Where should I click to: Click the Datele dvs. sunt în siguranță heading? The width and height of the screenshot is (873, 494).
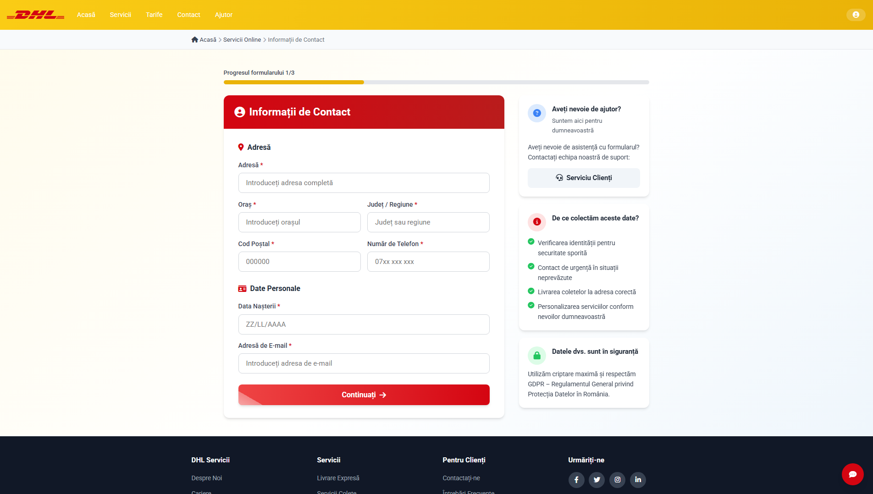[595, 351]
